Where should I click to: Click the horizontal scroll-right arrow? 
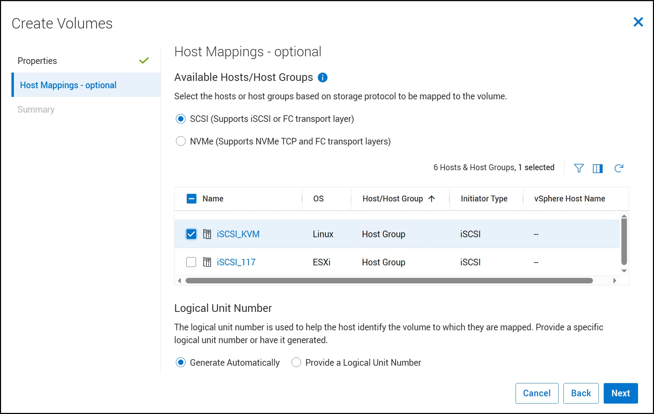pyautogui.click(x=615, y=281)
